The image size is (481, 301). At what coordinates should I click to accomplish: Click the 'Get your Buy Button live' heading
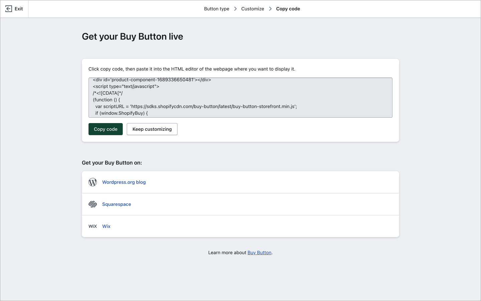(132, 36)
